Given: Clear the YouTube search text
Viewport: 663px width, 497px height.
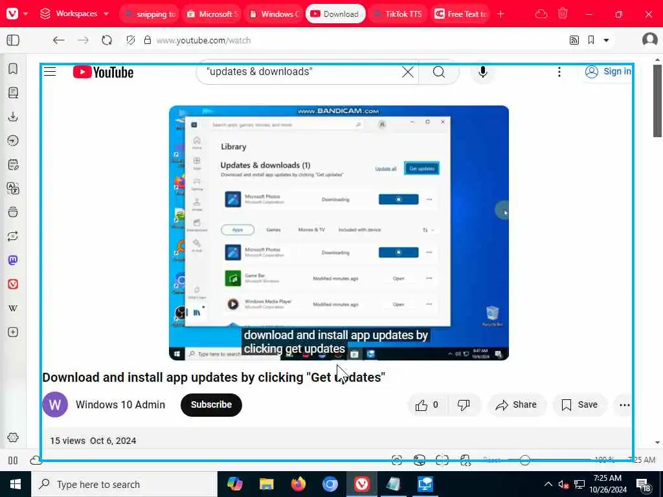Looking at the screenshot, I should click(x=408, y=72).
